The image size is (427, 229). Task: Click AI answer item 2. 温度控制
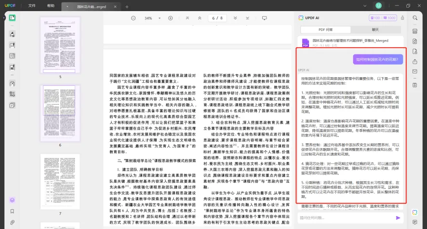pos(350,128)
